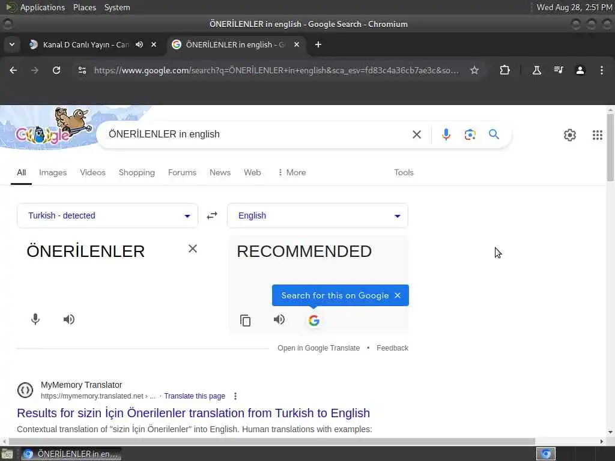Click the blue magnifier search icon
The height and width of the screenshot is (461, 615).
494,134
